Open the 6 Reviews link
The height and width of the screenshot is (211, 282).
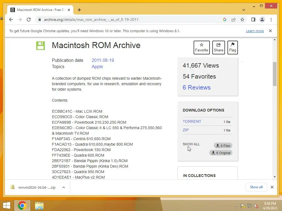tap(197, 87)
